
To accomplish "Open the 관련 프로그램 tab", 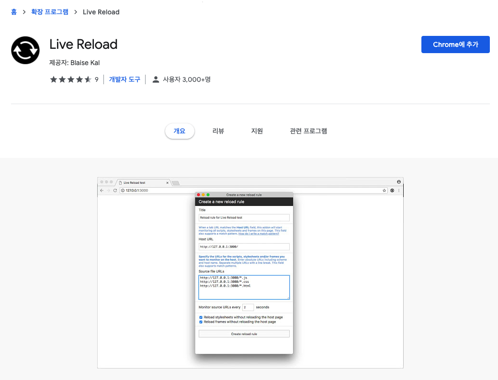I will tap(308, 131).
